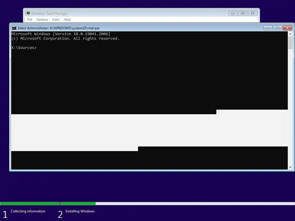Maximize the cmd.exe command prompt window
295x221 pixels.
click(277, 28)
